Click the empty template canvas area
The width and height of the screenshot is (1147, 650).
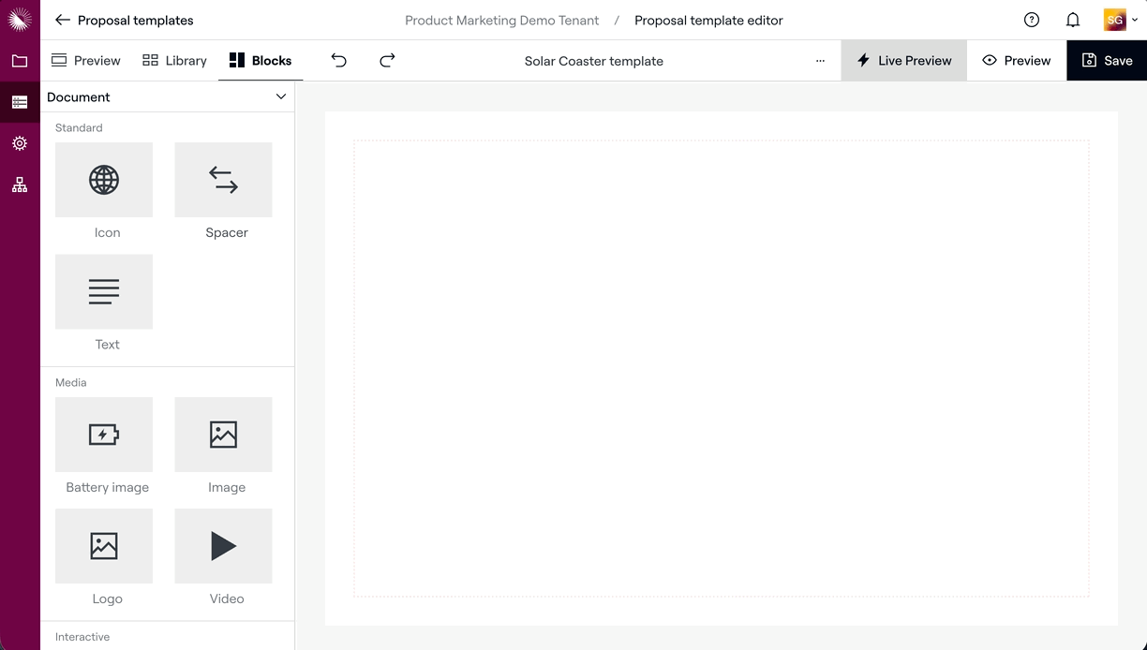click(721, 368)
